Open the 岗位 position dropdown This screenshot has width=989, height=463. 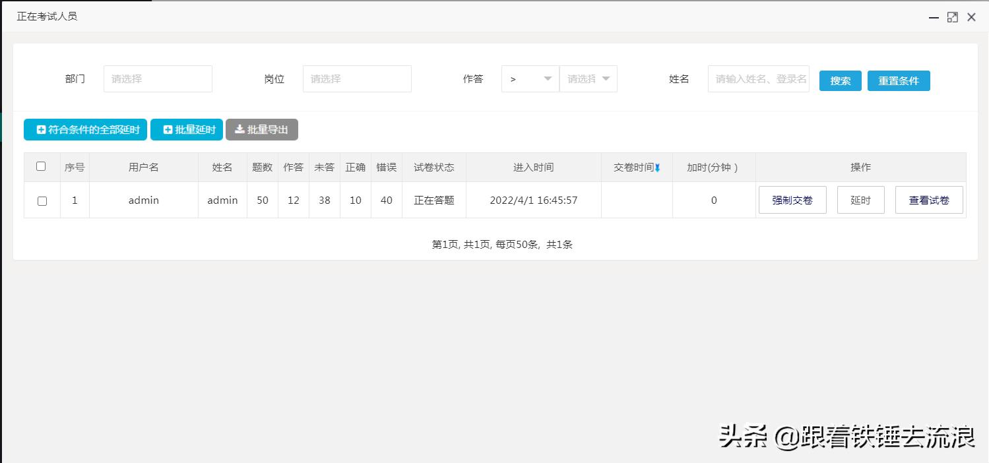pos(357,78)
